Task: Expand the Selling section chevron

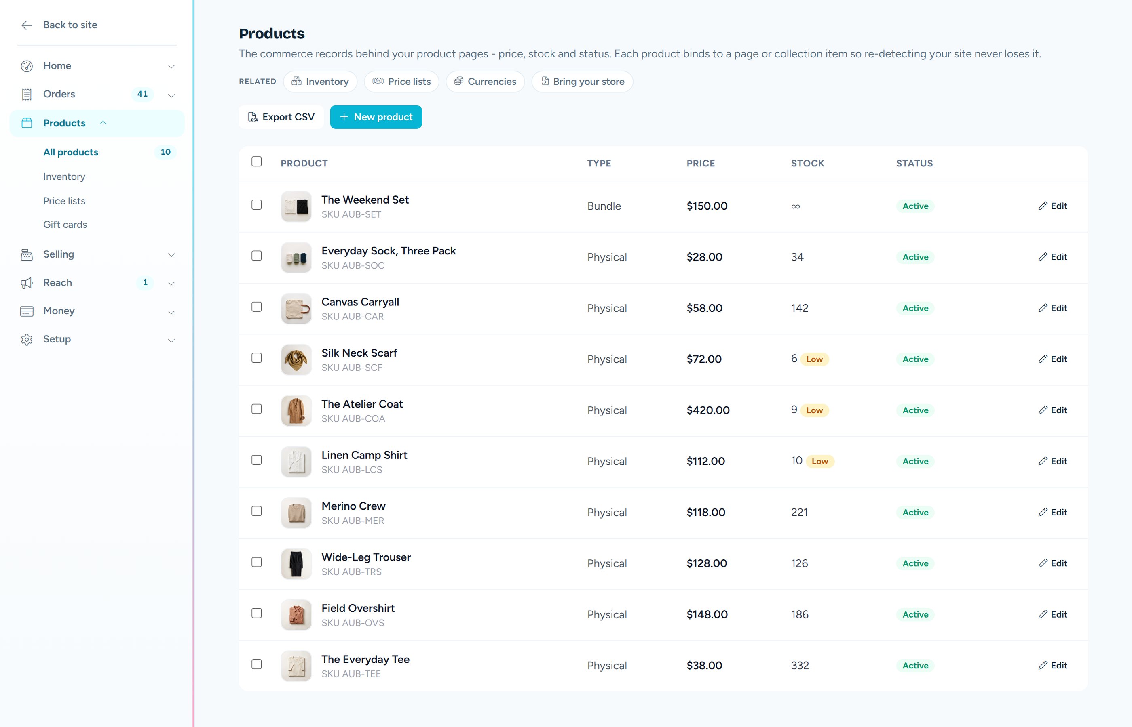Action: click(x=171, y=255)
